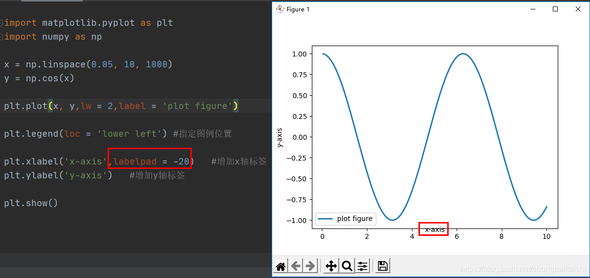
Task: Open Configure subplots tool
Action: click(362, 266)
